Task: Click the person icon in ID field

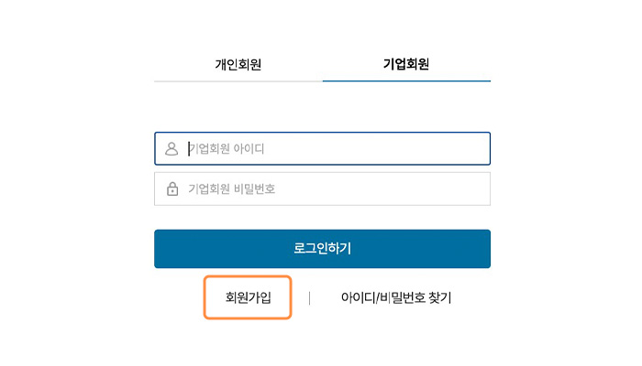Action: point(172,148)
